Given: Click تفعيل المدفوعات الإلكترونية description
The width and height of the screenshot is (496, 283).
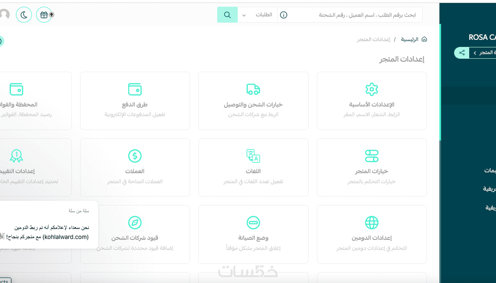Looking at the screenshot, I should coord(135,114).
